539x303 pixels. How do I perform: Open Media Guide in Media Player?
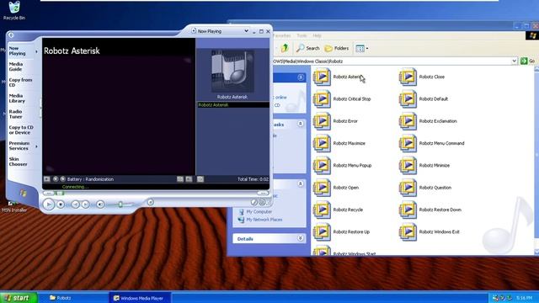tap(16, 66)
